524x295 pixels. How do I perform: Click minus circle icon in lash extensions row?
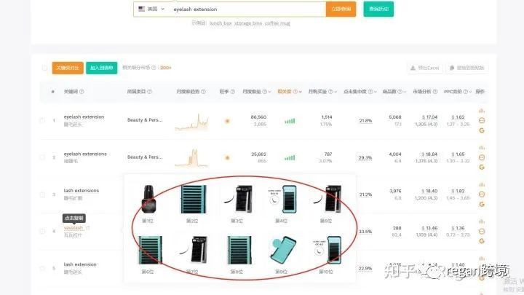click(x=482, y=194)
